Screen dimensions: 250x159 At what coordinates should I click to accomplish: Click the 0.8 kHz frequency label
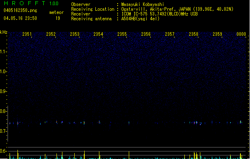coord(3,111)
